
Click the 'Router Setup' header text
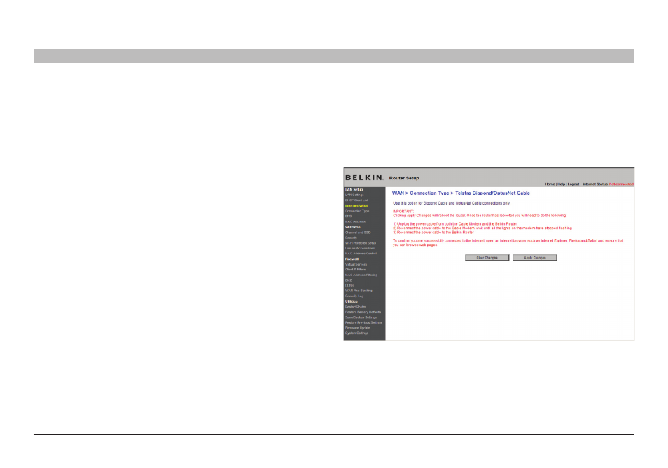click(x=404, y=178)
